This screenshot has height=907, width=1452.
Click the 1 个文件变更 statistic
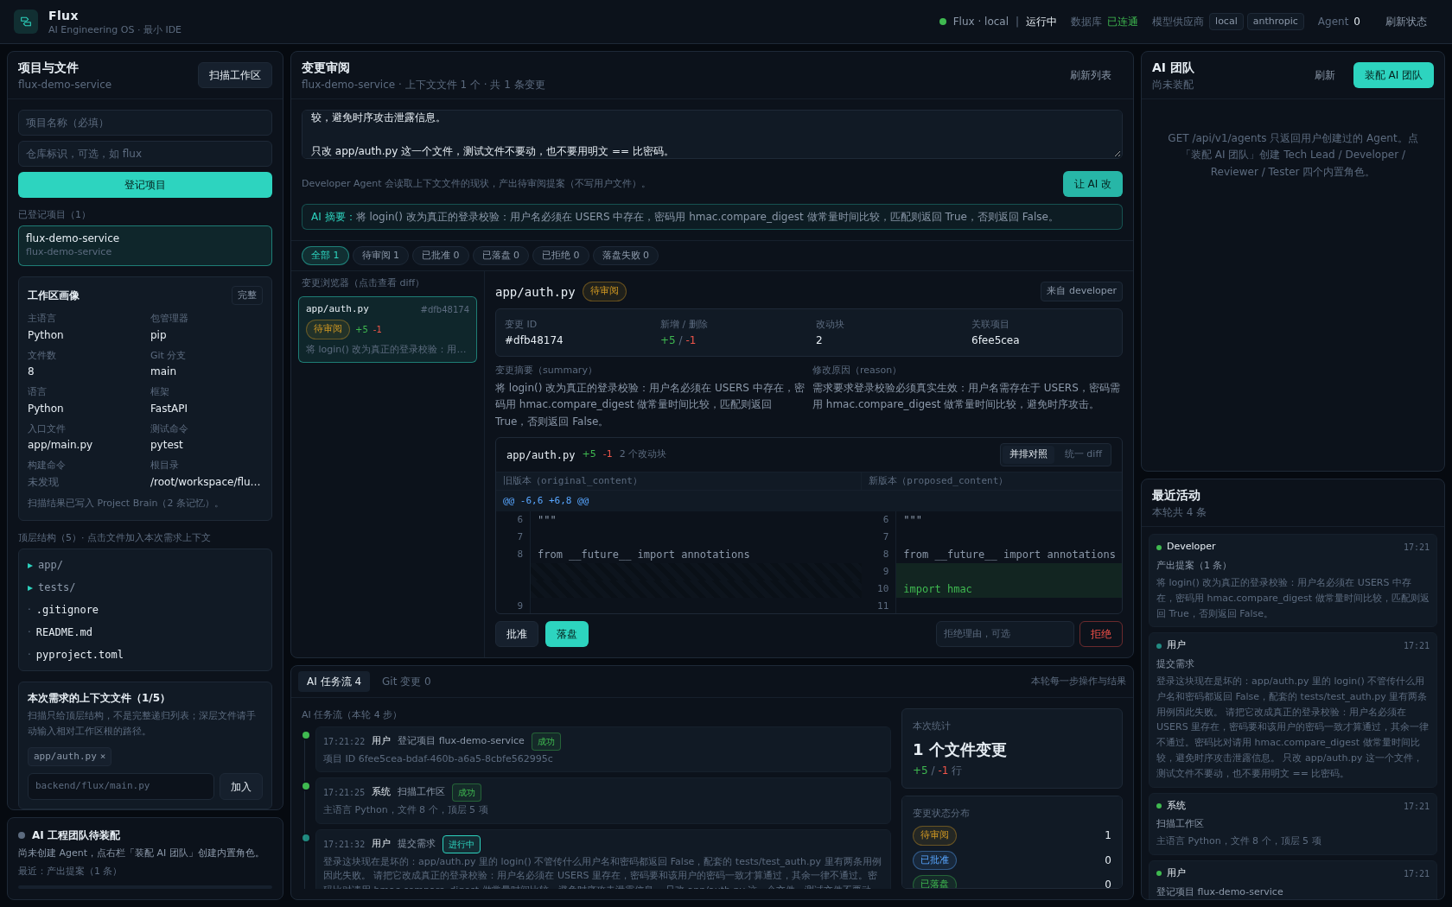959,750
